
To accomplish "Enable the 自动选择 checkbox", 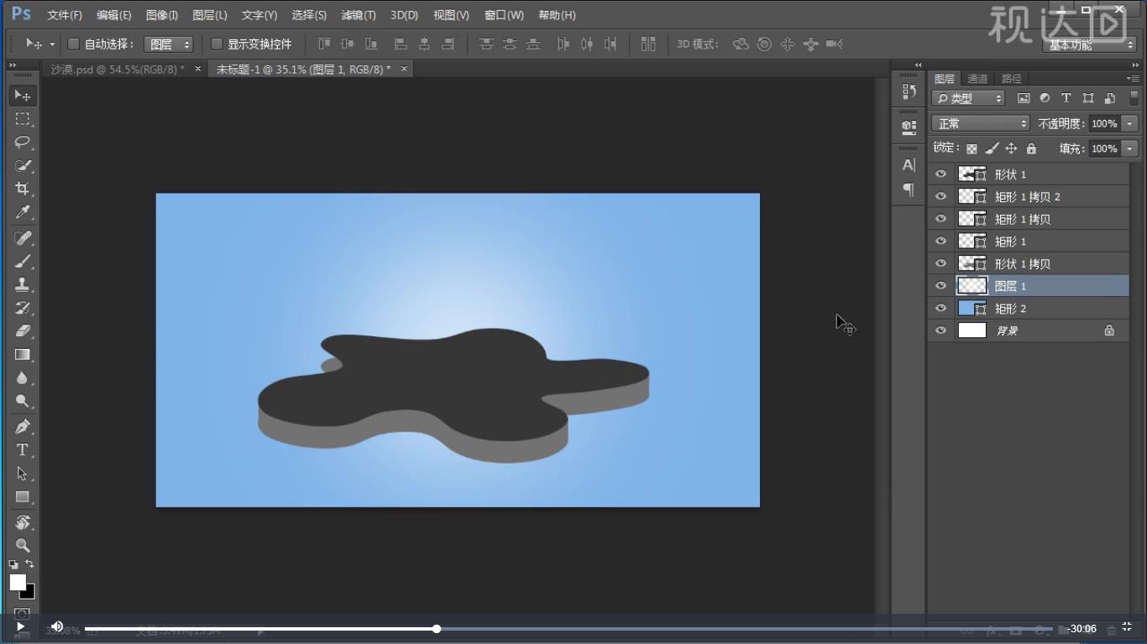I will tap(73, 44).
